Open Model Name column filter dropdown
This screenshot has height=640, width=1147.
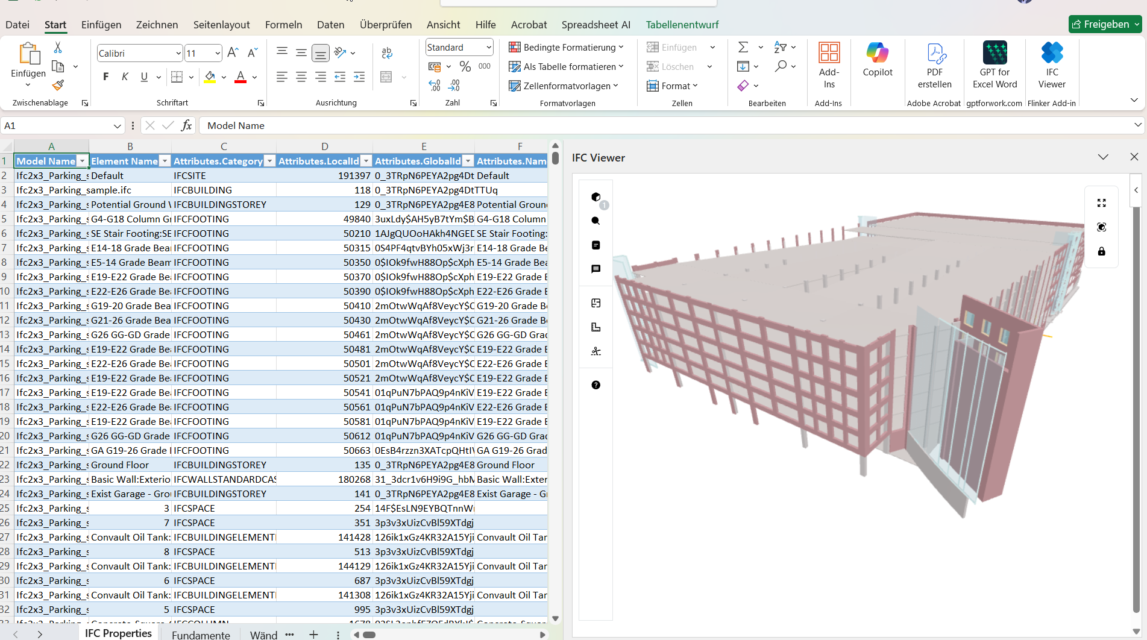[x=82, y=161]
